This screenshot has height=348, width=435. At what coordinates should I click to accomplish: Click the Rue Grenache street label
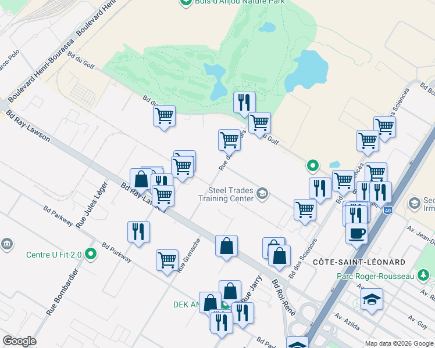click(x=188, y=256)
